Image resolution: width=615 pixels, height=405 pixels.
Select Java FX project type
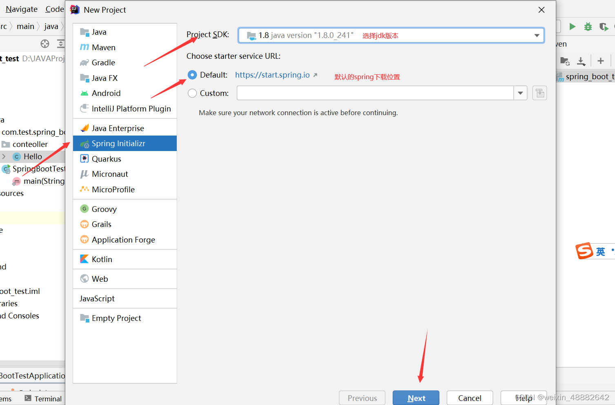tap(125, 78)
